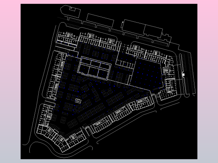Viewport: 218px width, 163px height.
Task: Click the CAD site plan drawing
Action: click(109, 81)
